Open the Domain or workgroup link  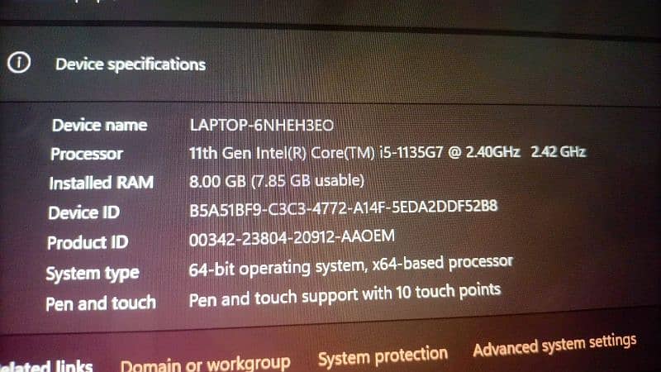pyautogui.click(x=205, y=364)
